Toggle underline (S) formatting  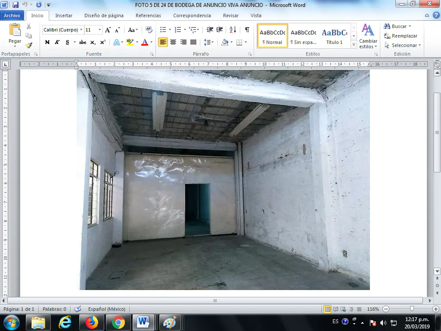click(67, 42)
